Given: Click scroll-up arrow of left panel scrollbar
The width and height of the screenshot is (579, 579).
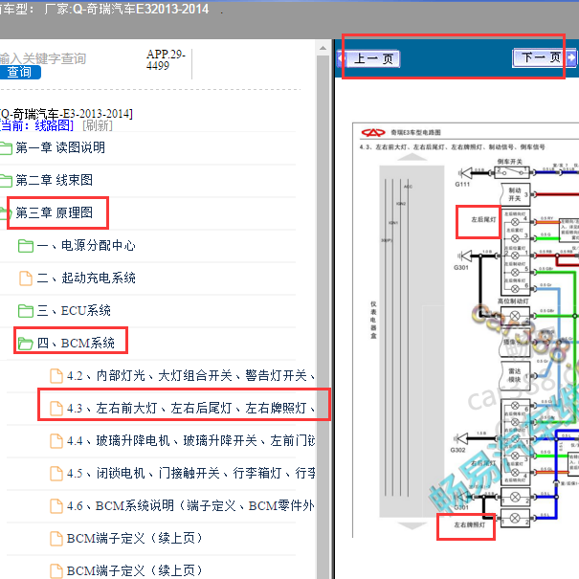Looking at the screenshot, I should (323, 48).
